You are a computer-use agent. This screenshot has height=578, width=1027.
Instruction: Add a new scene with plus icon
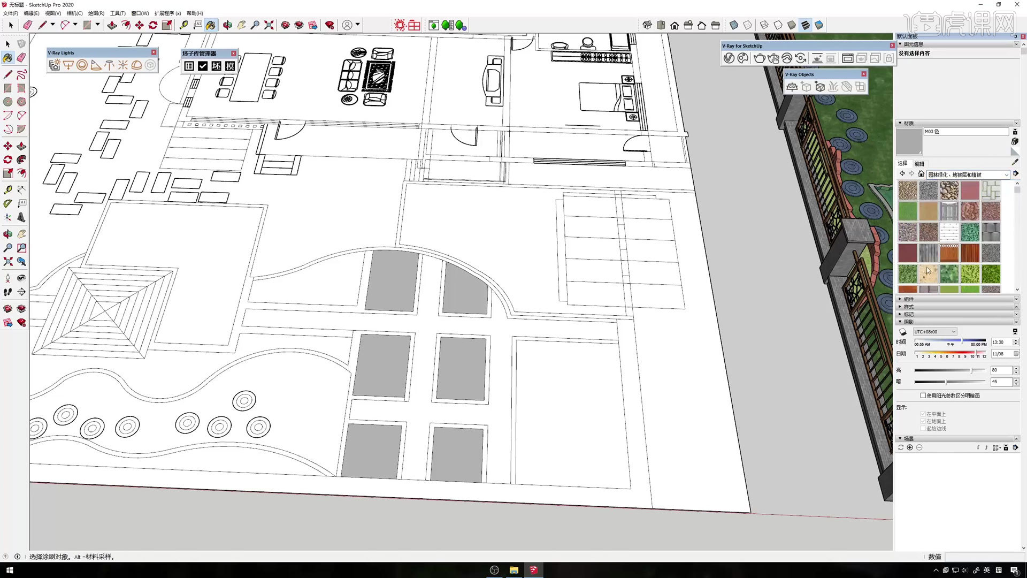click(x=910, y=447)
